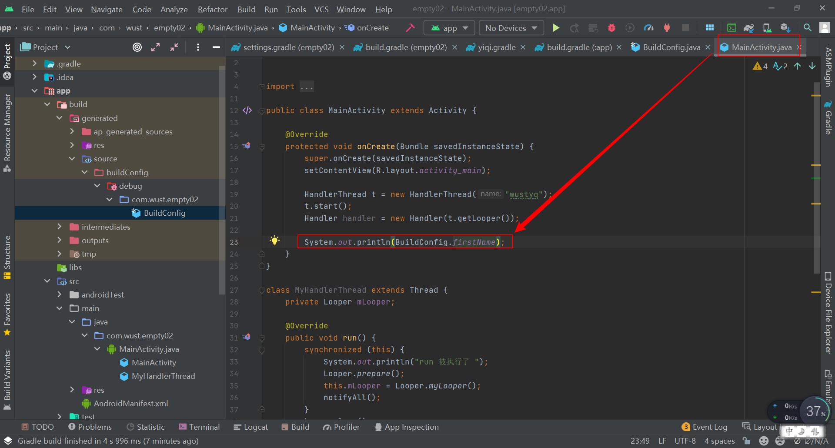Sync project with Gradle files elephant icon
The width and height of the screenshot is (835, 448).
[749, 27]
